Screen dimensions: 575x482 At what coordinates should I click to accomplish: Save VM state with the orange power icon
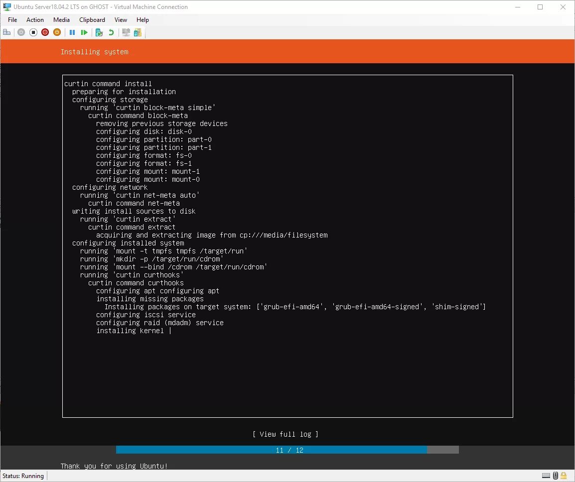pos(57,32)
